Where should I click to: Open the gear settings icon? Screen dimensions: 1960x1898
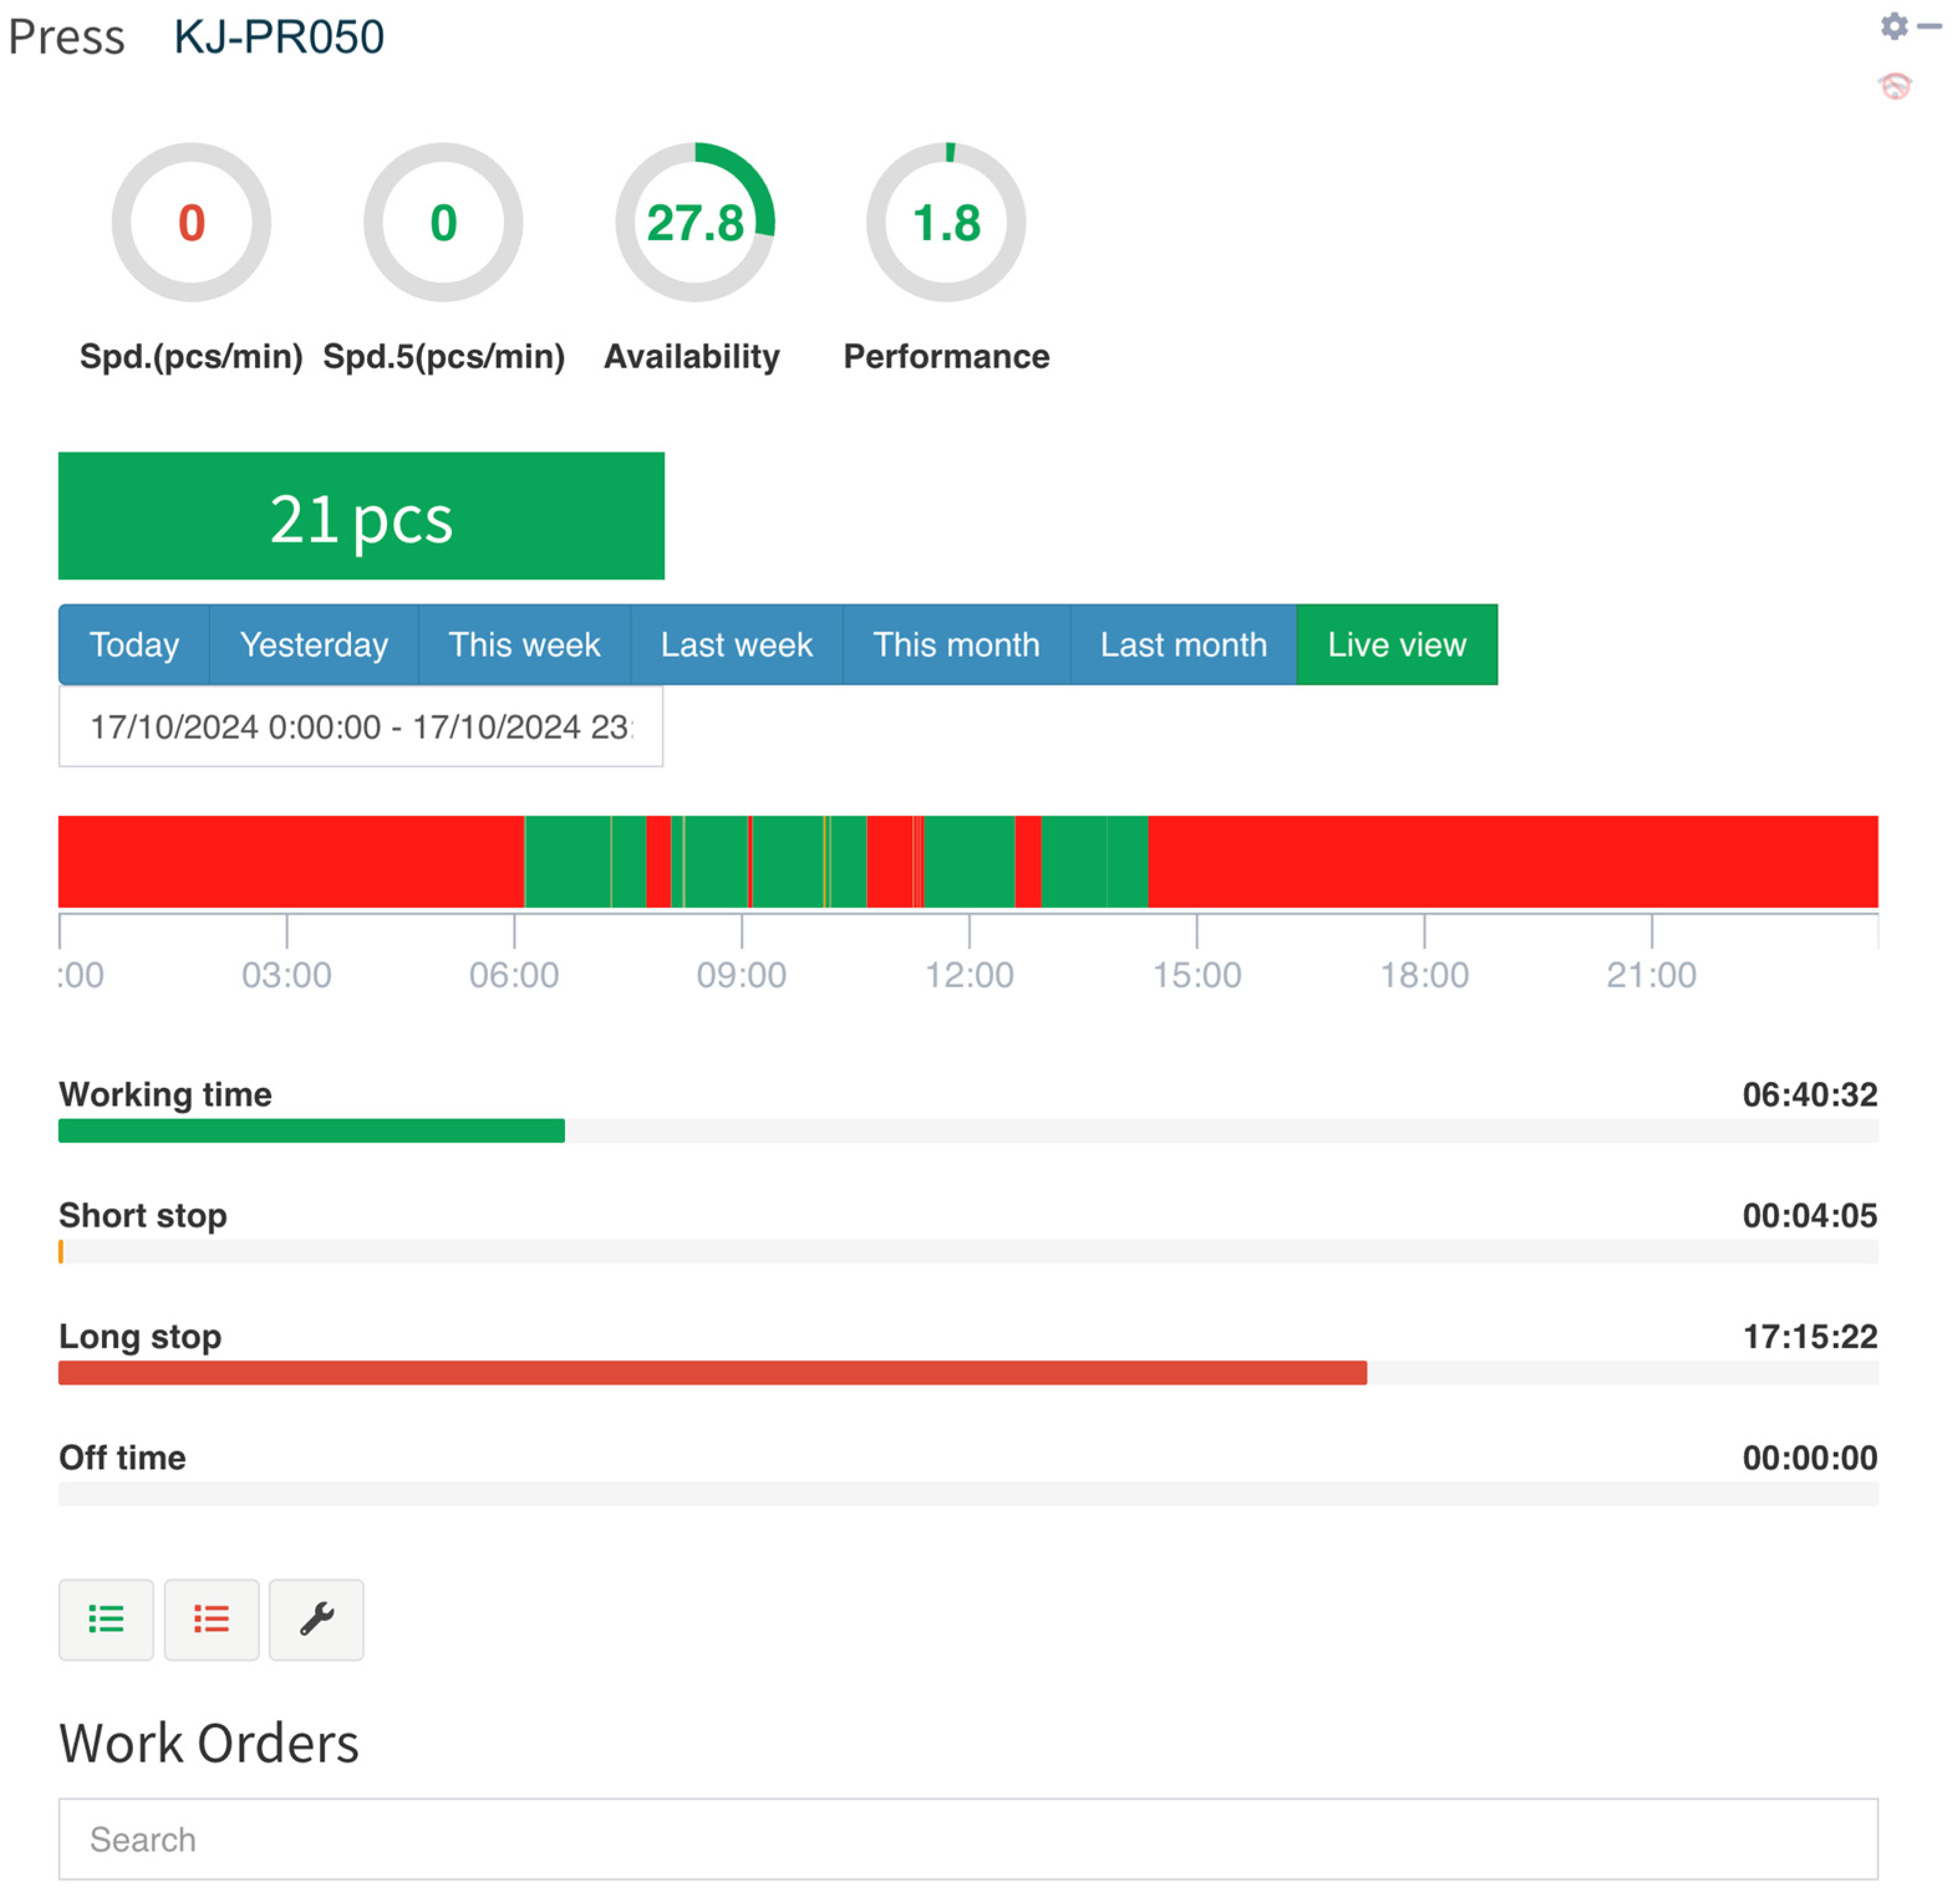pyautogui.click(x=1894, y=26)
